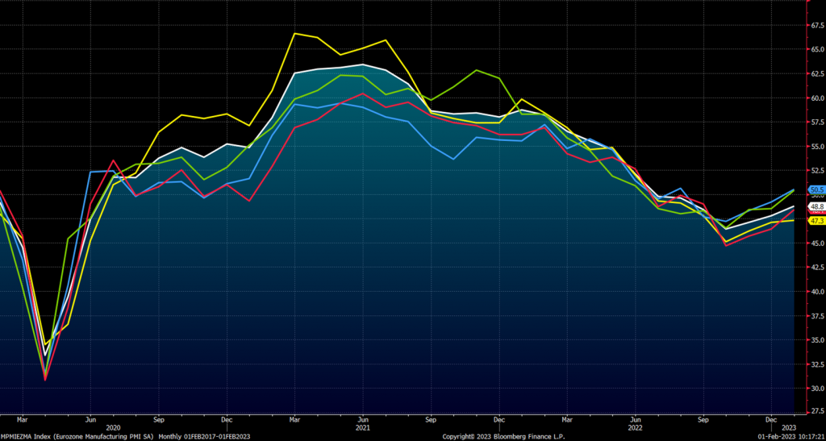Click the Jun label above 2021
The image size is (826, 441).
click(x=365, y=419)
